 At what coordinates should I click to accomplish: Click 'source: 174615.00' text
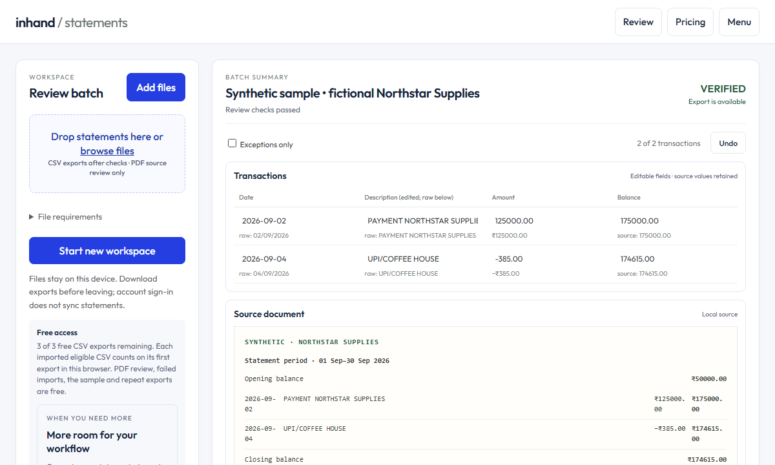tap(643, 274)
